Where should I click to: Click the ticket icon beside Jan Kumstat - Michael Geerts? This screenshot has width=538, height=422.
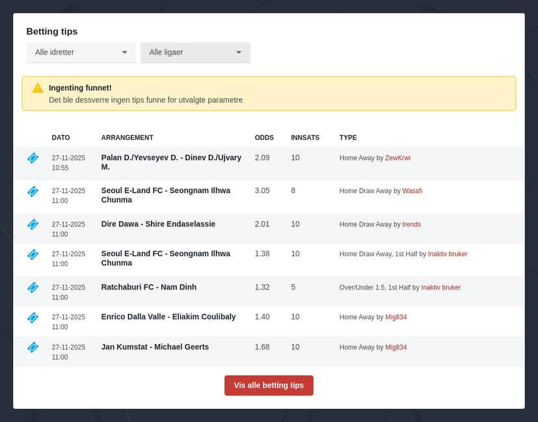tap(33, 348)
